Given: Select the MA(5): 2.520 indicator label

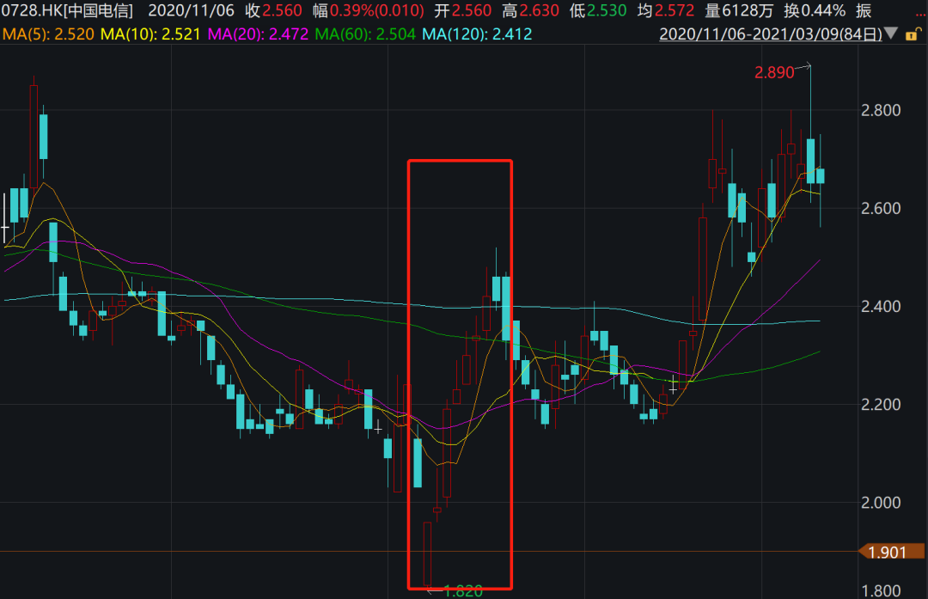Looking at the screenshot, I should tap(48, 34).
